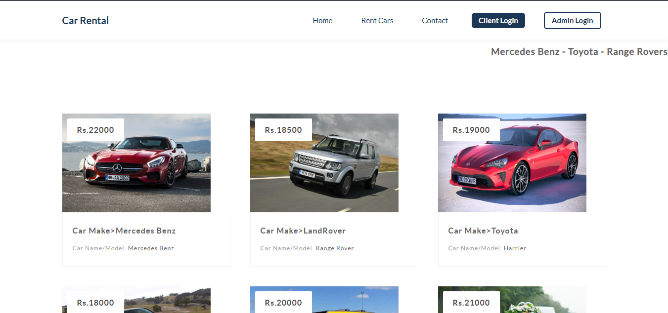668x313 pixels.
Task: Click the Rs.19000 price badge
Action: [x=470, y=129]
